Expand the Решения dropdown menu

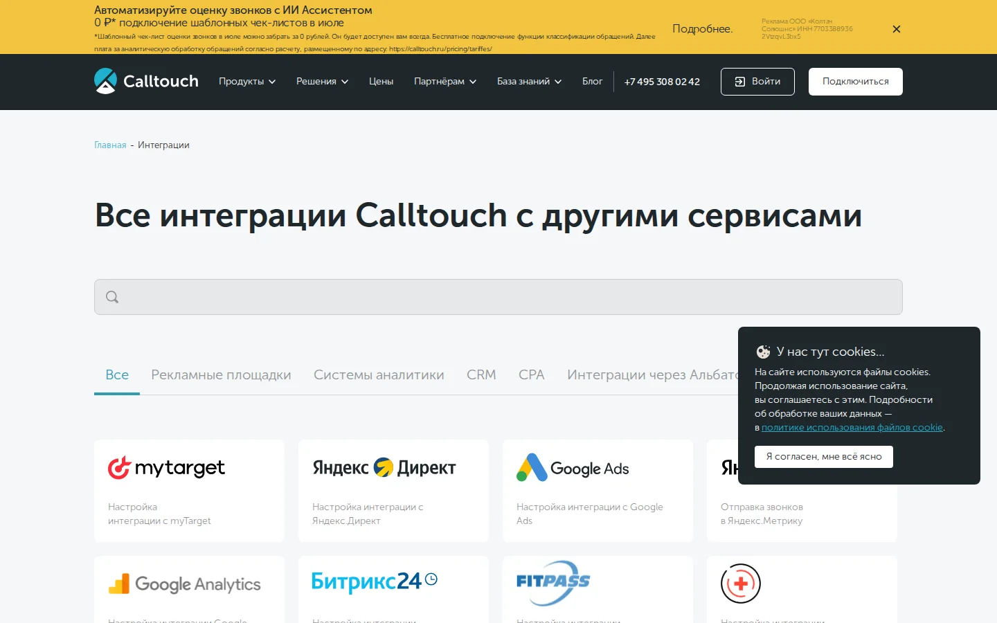pyautogui.click(x=322, y=82)
